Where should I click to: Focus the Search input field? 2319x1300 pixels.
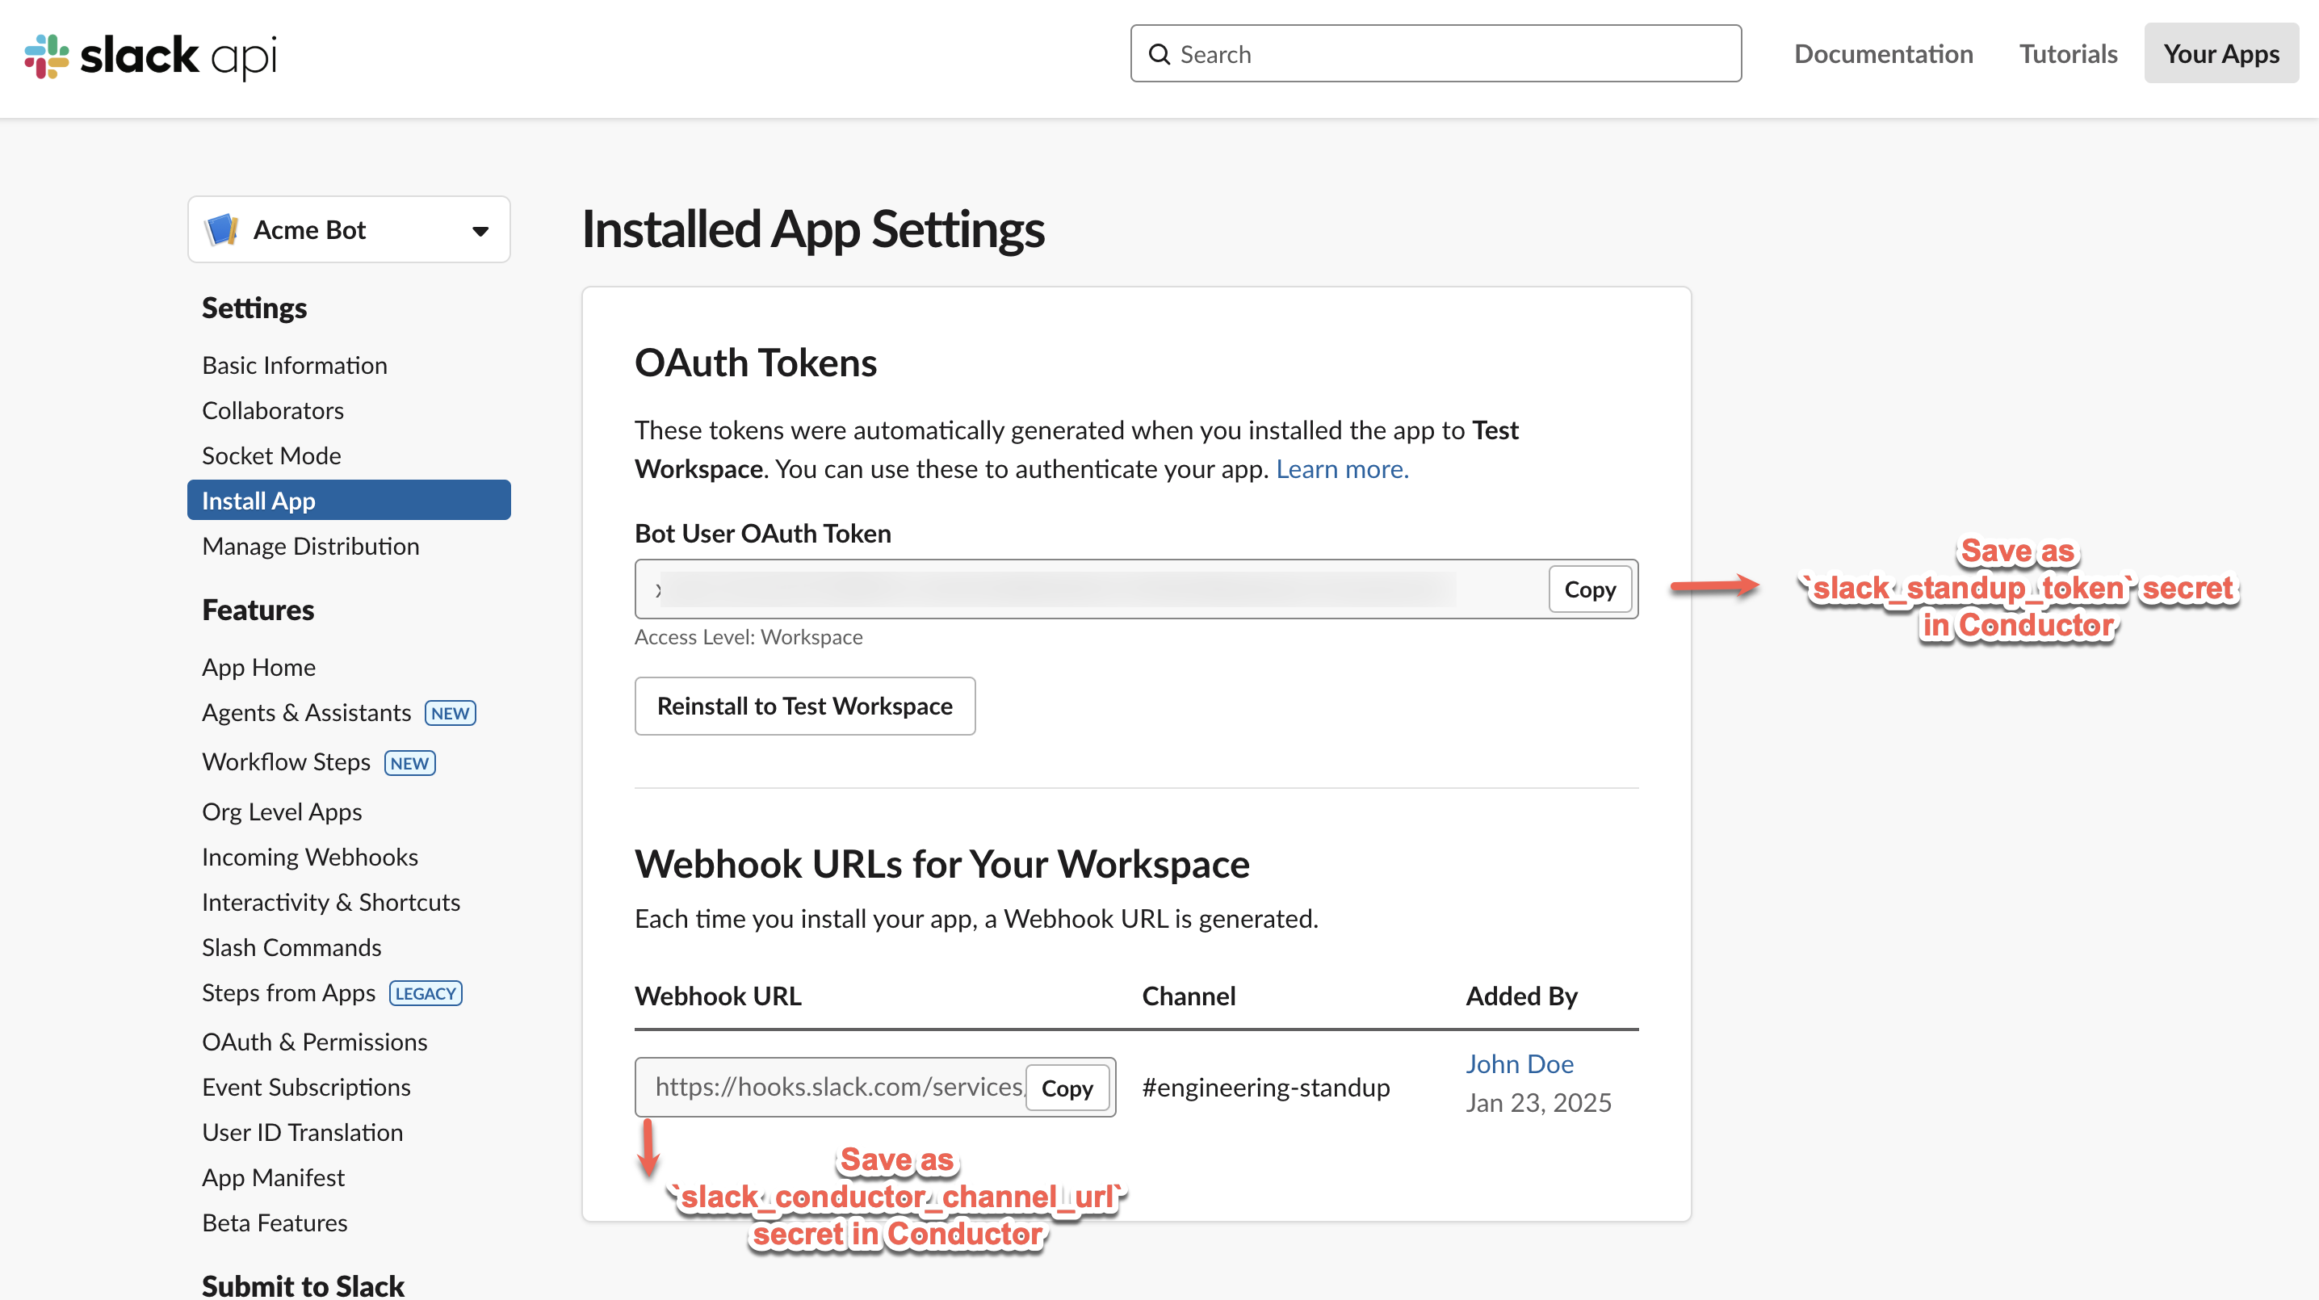click(1436, 54)
